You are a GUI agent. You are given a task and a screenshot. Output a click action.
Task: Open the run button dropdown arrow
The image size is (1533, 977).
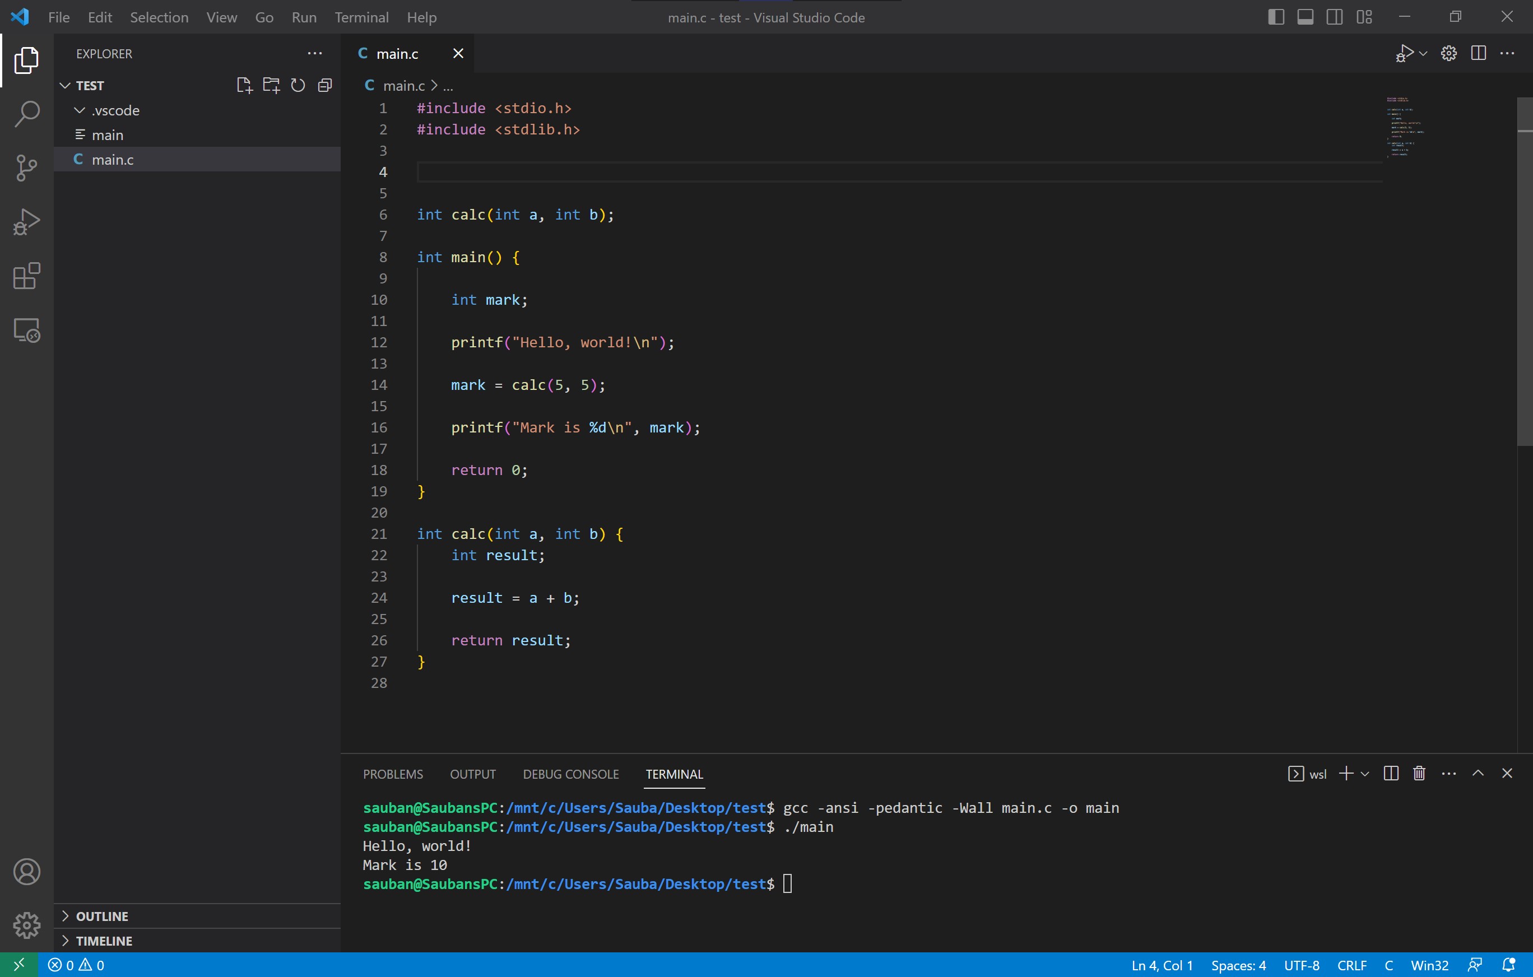coord(1423,53)
